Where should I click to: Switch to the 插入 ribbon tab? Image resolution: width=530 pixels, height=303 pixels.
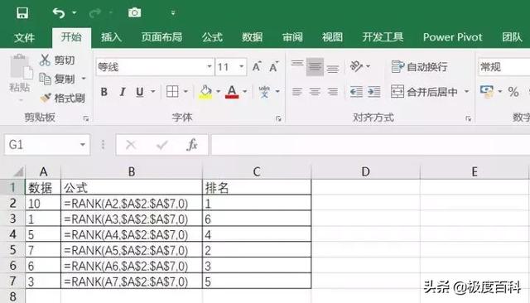click(x=111, y=36)
